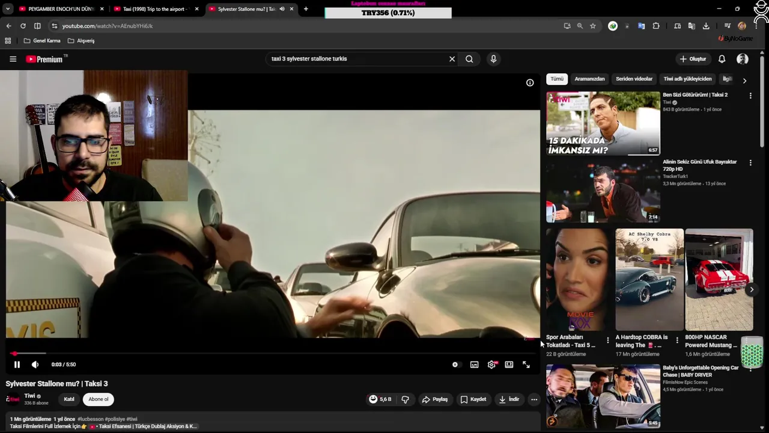769x433 pixels.
Task: Open YouTube notifications bell
Action: pos(722,59)
